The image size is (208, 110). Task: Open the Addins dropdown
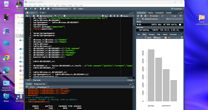click(x=81, y=9)
